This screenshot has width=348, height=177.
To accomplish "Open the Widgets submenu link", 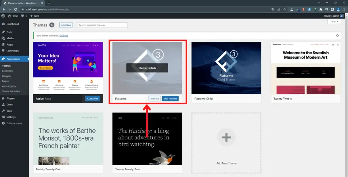I will [6, 76].
